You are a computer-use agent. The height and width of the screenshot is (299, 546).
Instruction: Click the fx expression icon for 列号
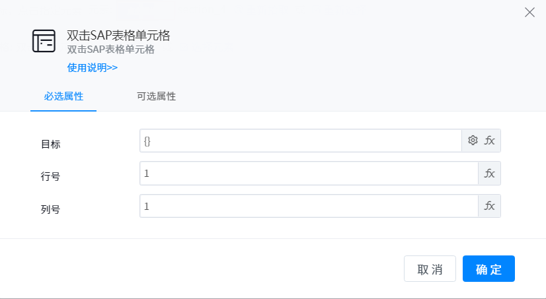point(490,206)
